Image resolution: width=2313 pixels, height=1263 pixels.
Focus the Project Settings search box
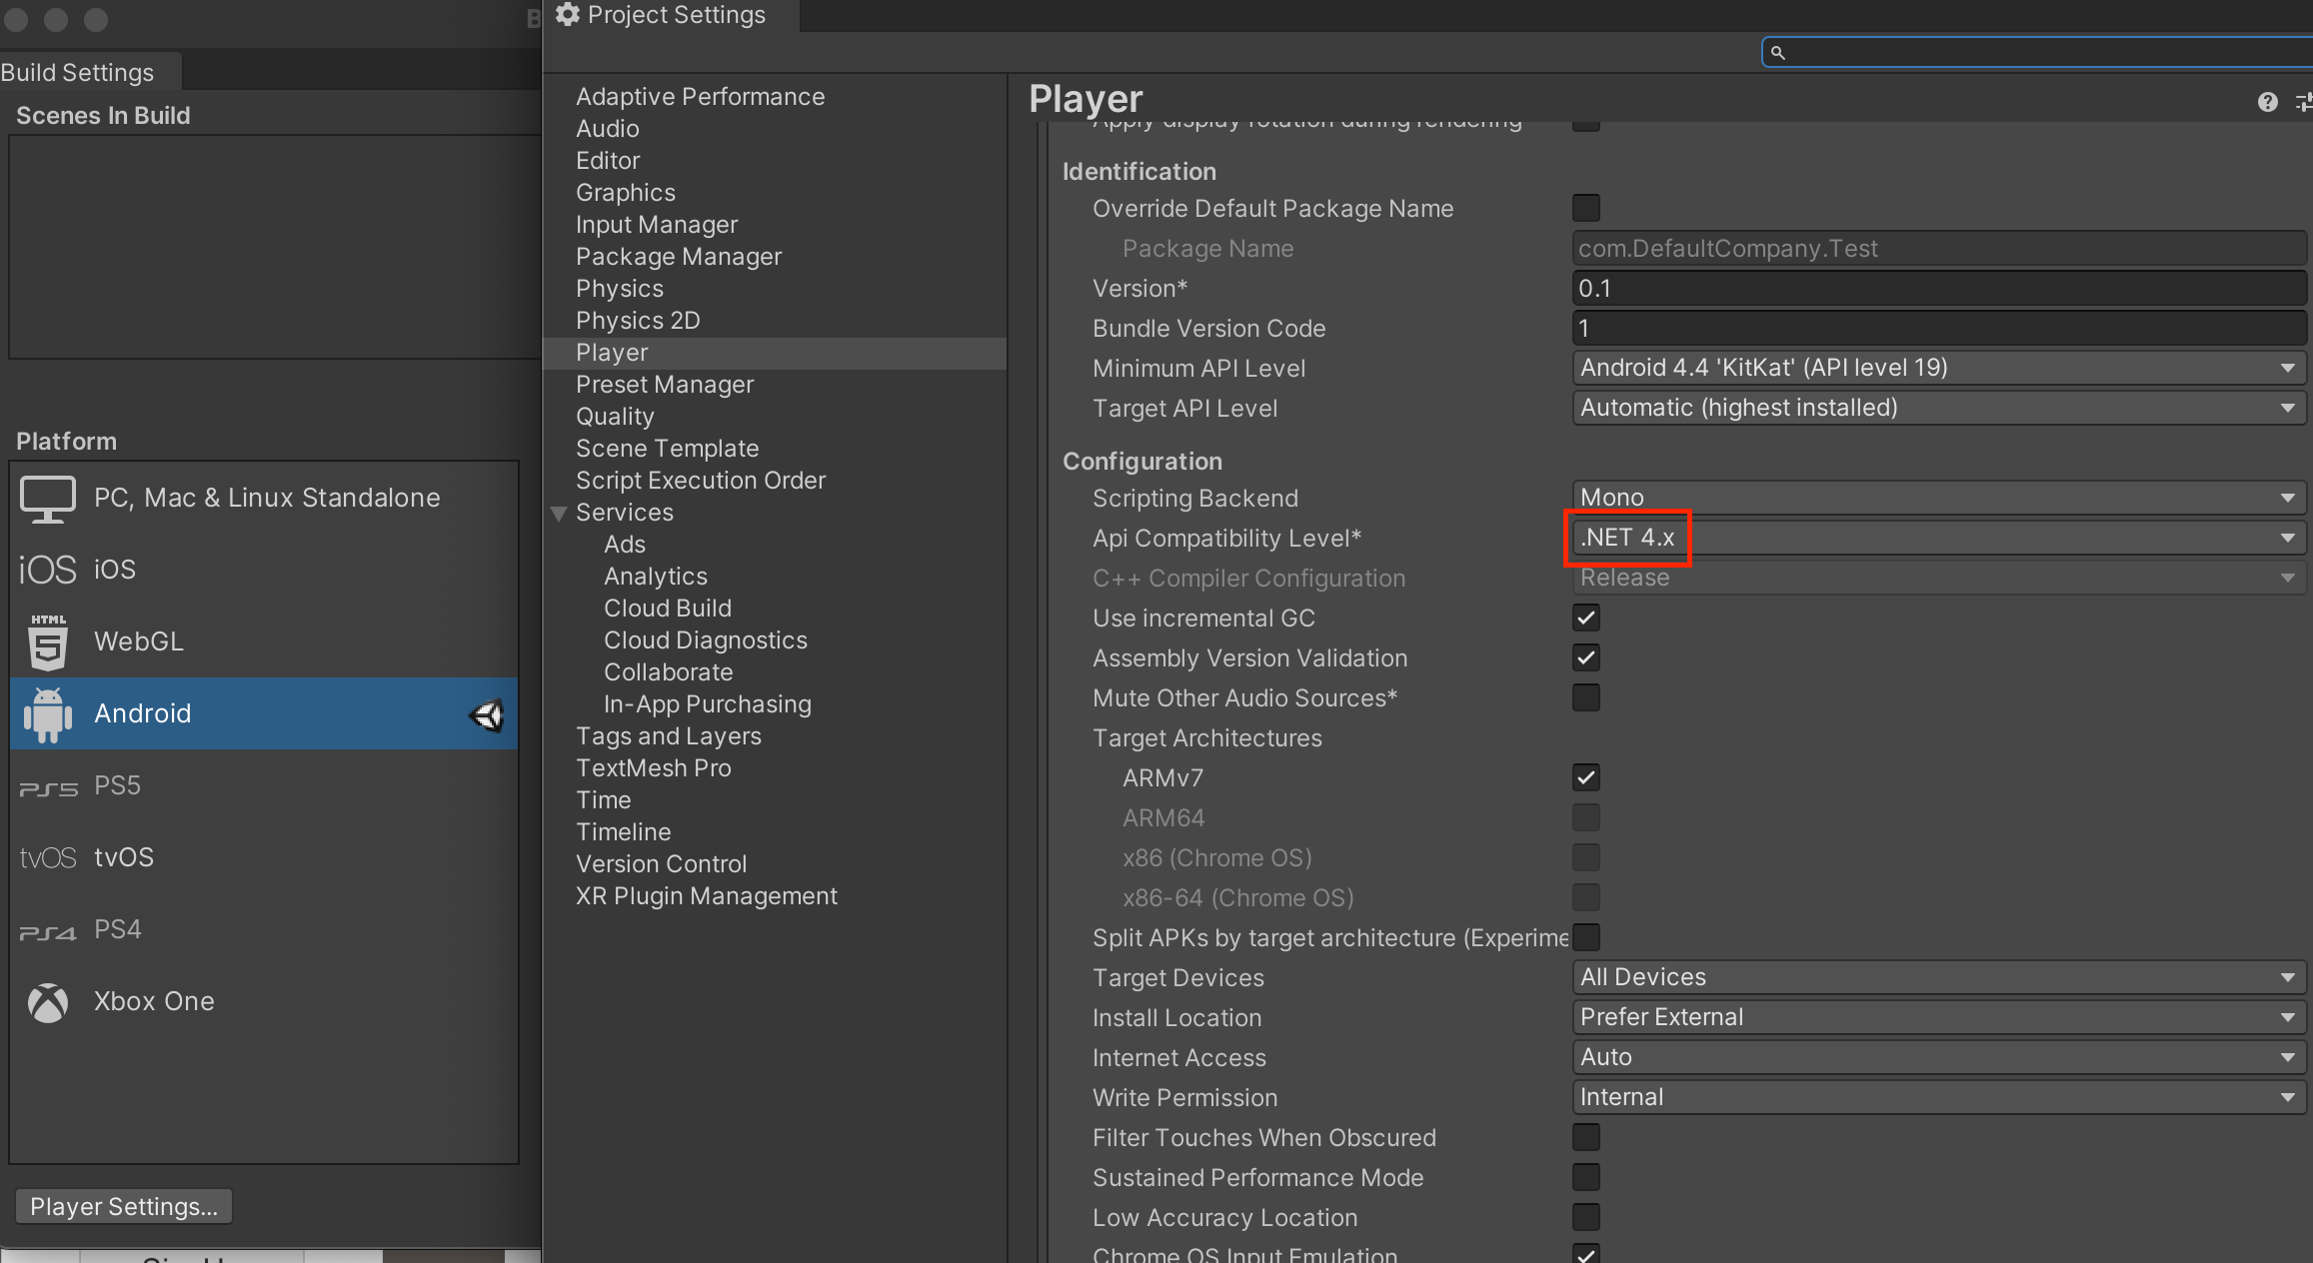pyautogui.click(x=2037, y=52)
